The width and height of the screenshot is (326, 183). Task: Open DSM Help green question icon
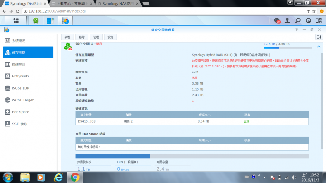[x=36, y=20]
